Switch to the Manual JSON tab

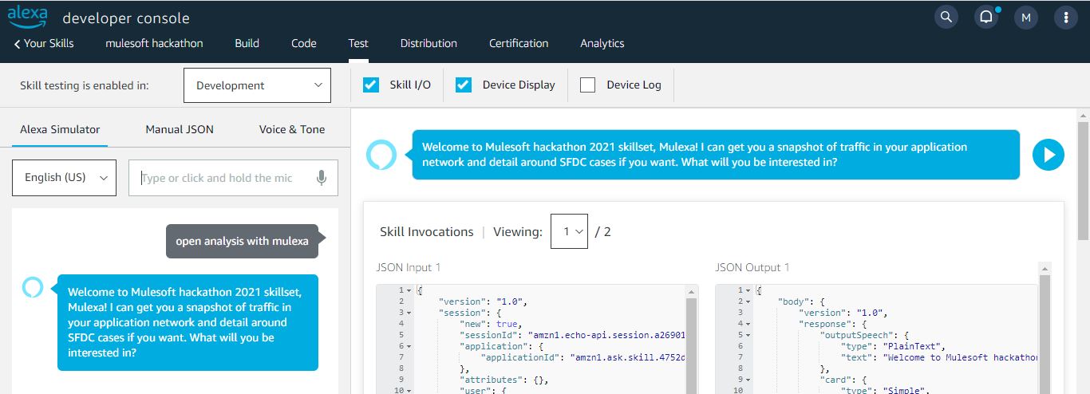(x=180, y=129)
